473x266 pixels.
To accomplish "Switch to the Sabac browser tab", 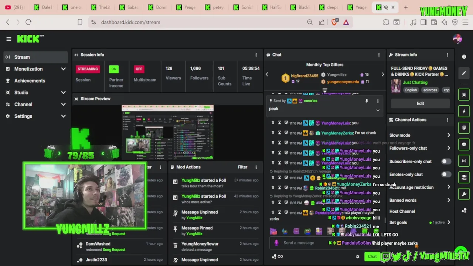I will pyautogui.click(x=129, y=7).
